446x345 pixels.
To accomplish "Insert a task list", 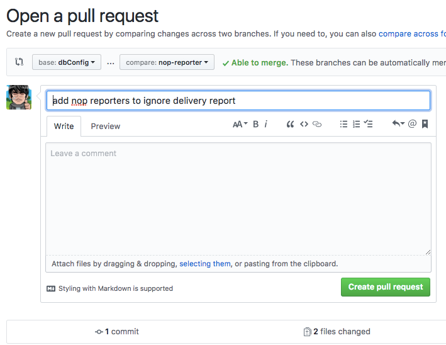I will pyautogui.click(x=368, y=124).
